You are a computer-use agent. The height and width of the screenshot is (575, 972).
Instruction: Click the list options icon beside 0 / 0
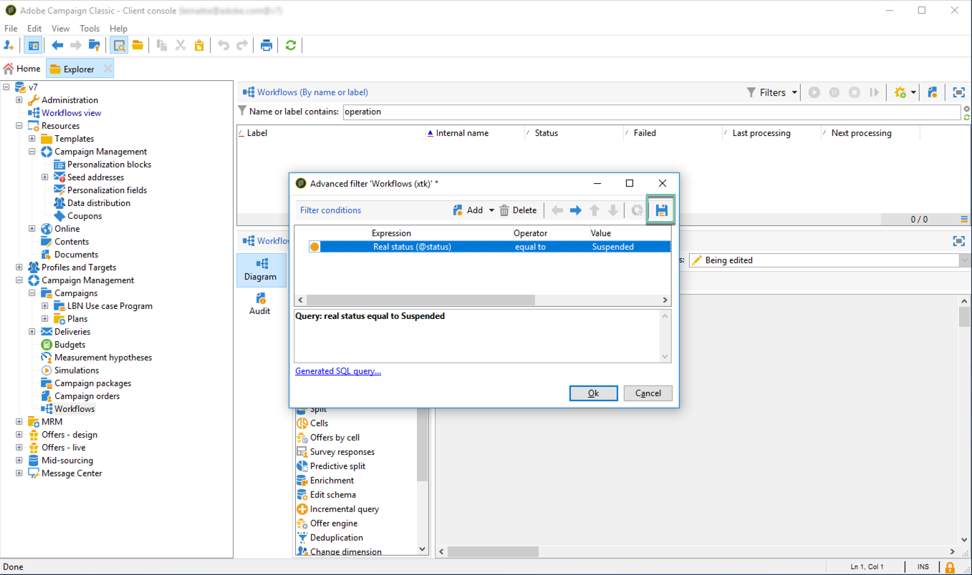click(x=965, y=219)
